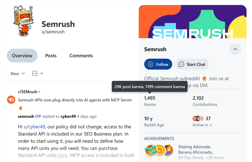This screenshot has height=162, width=252.
Task: Expand the Active in community list
Action: [202, 125]
